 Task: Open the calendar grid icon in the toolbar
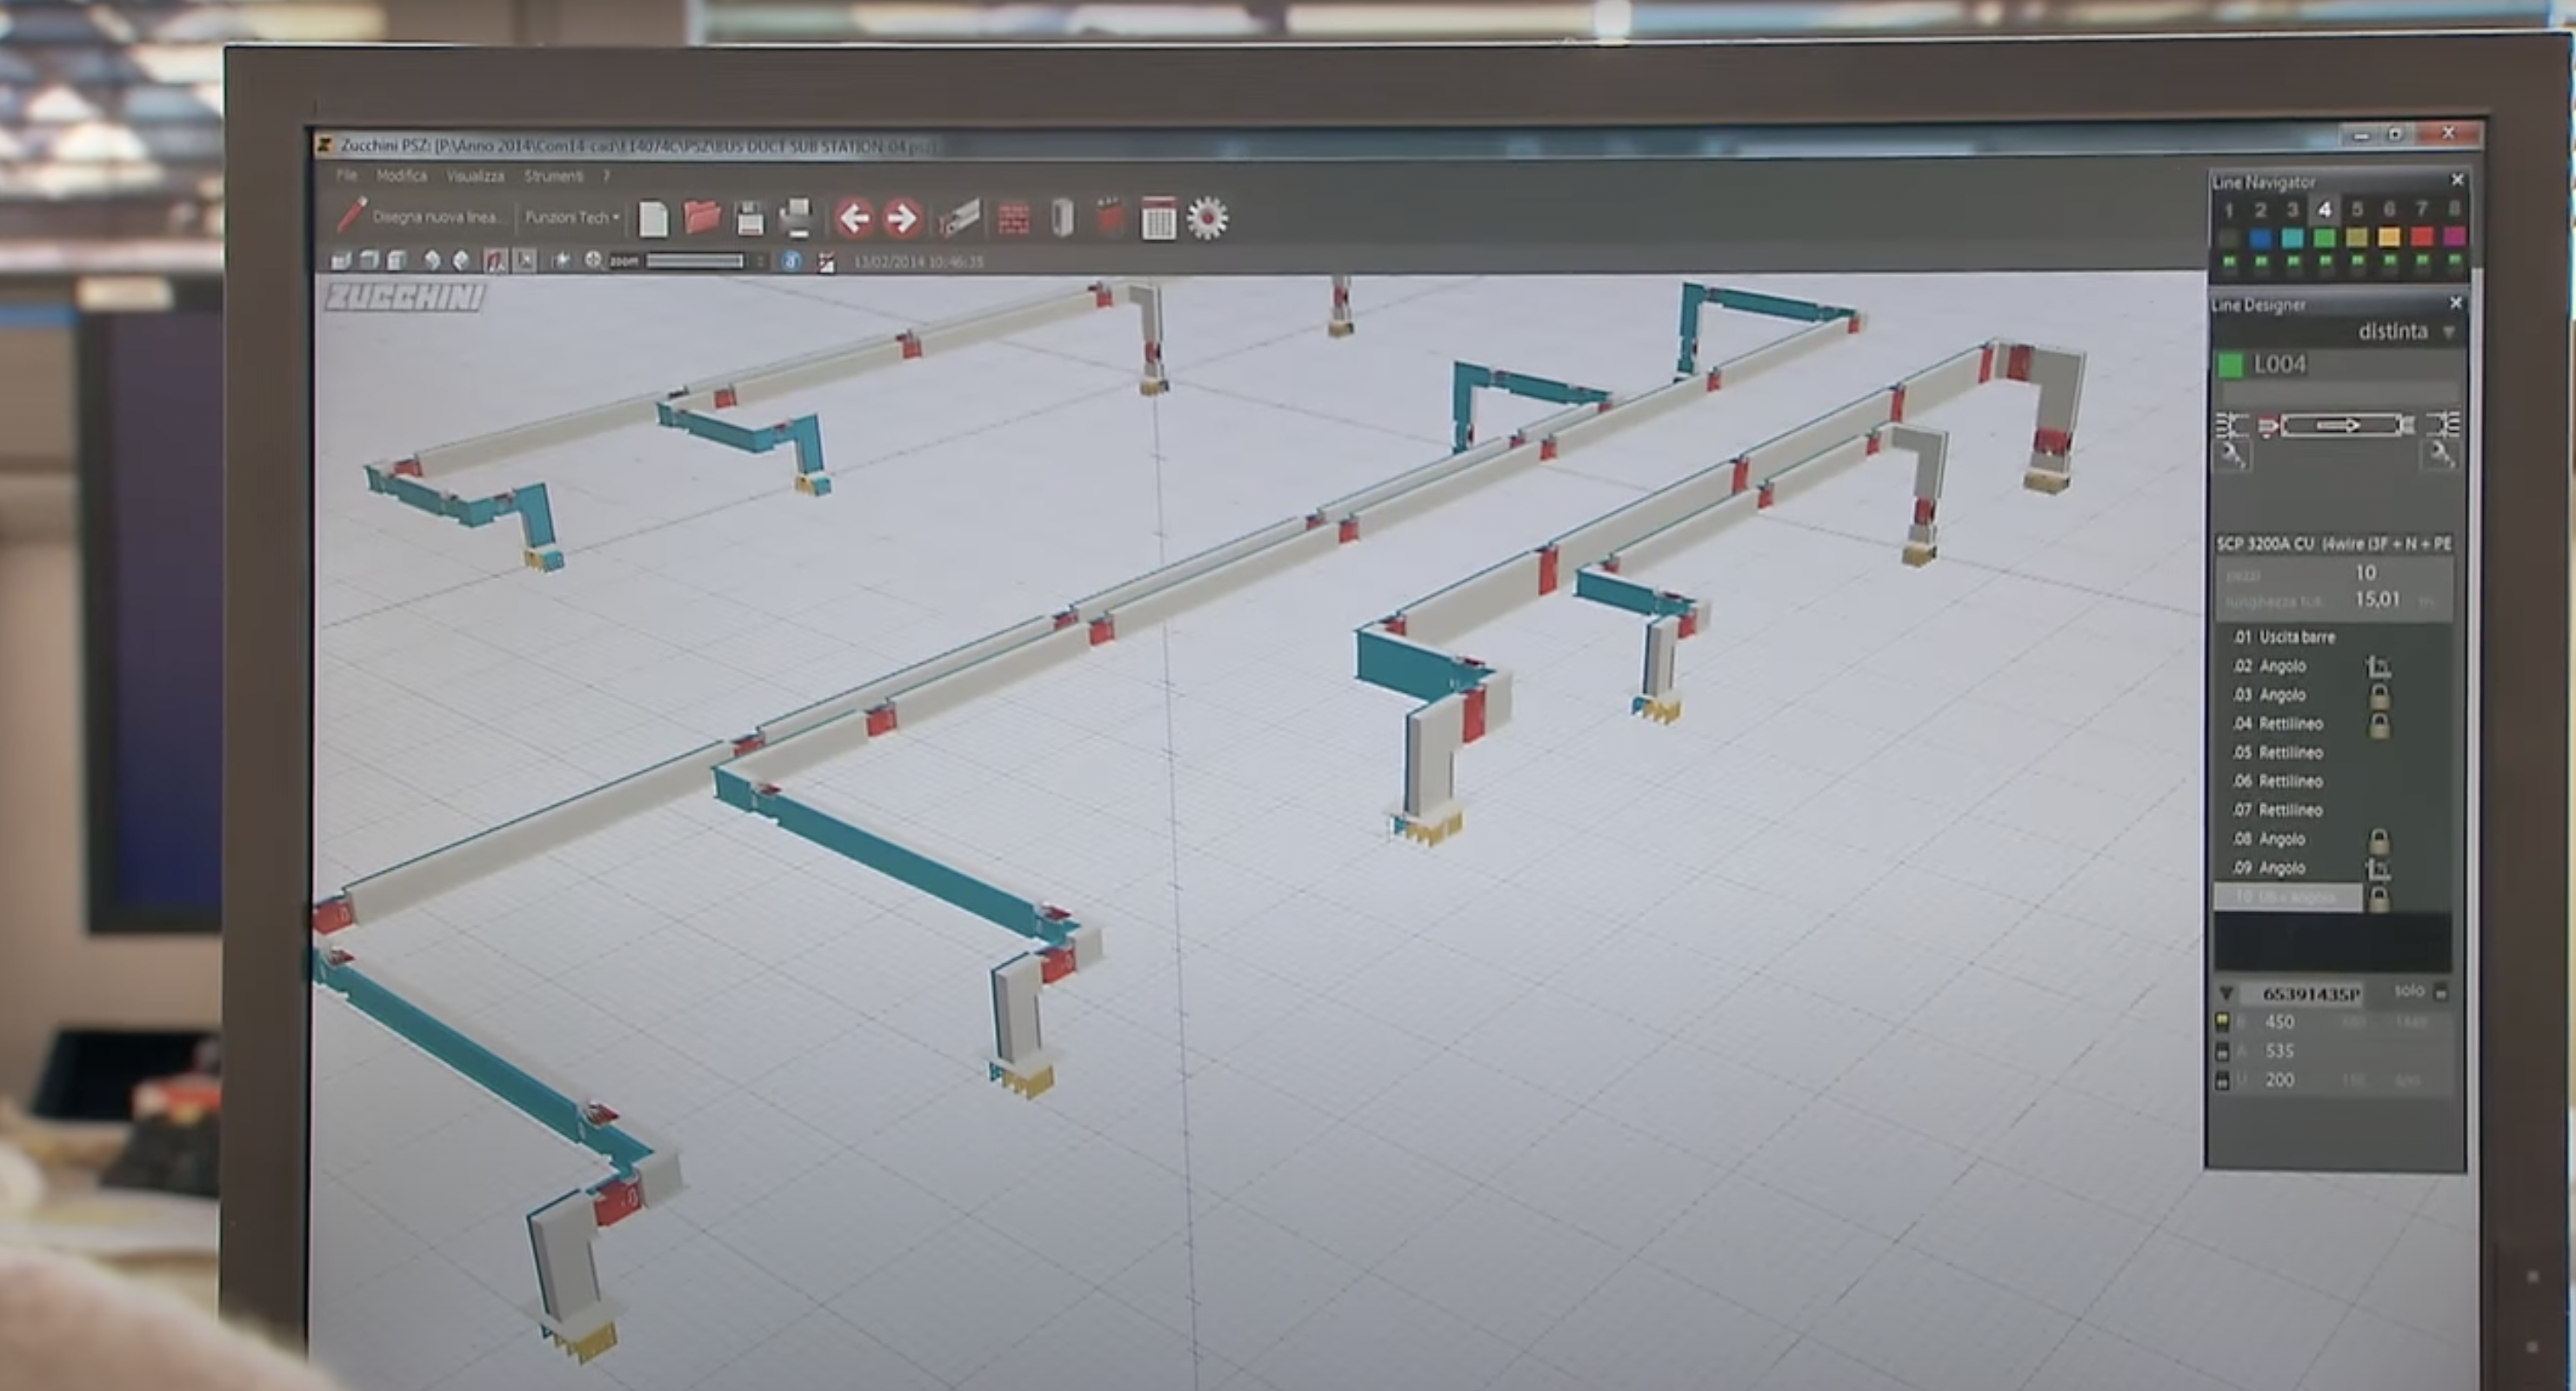pos(1158,218)
